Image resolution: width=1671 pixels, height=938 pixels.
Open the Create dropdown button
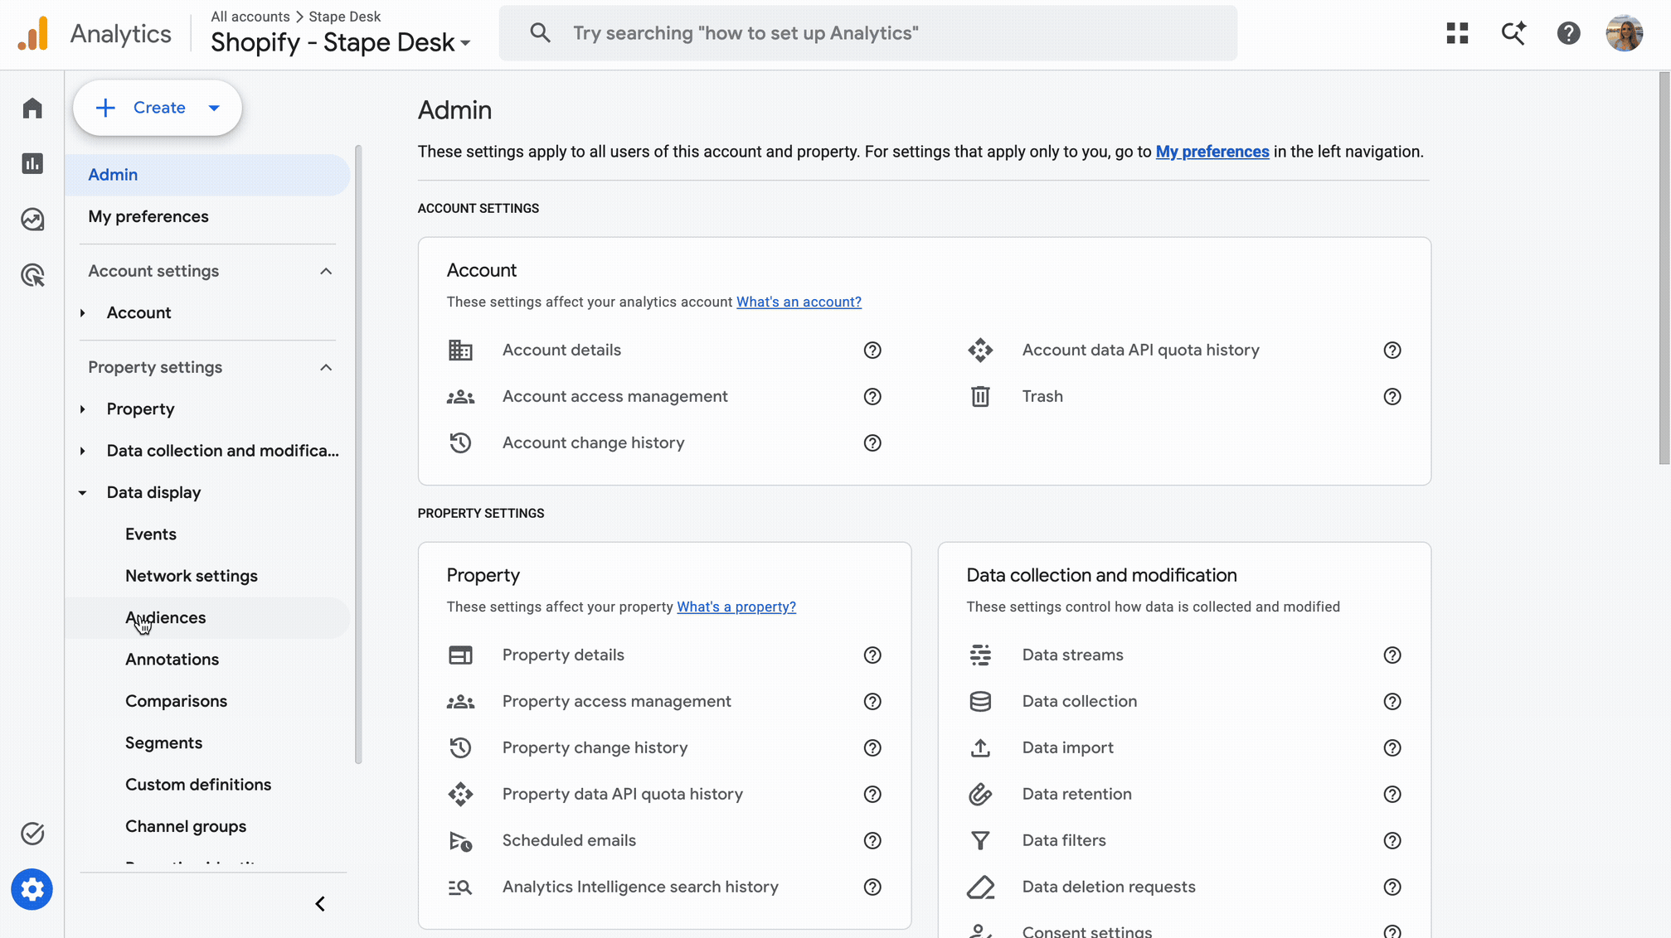158,108
